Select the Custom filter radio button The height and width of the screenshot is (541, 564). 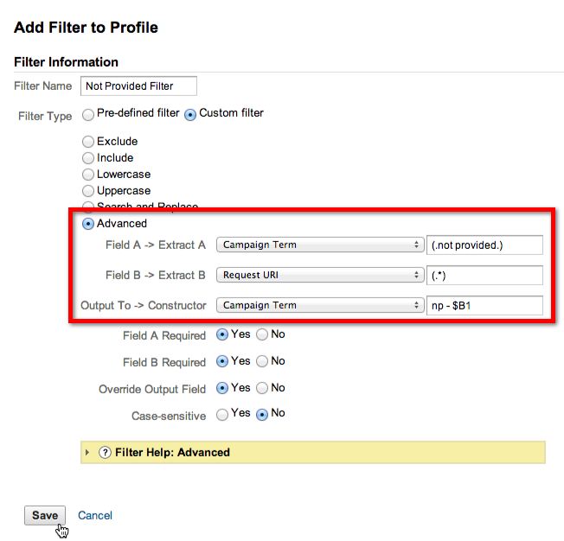pyautogui.click(x=190, y=113)
